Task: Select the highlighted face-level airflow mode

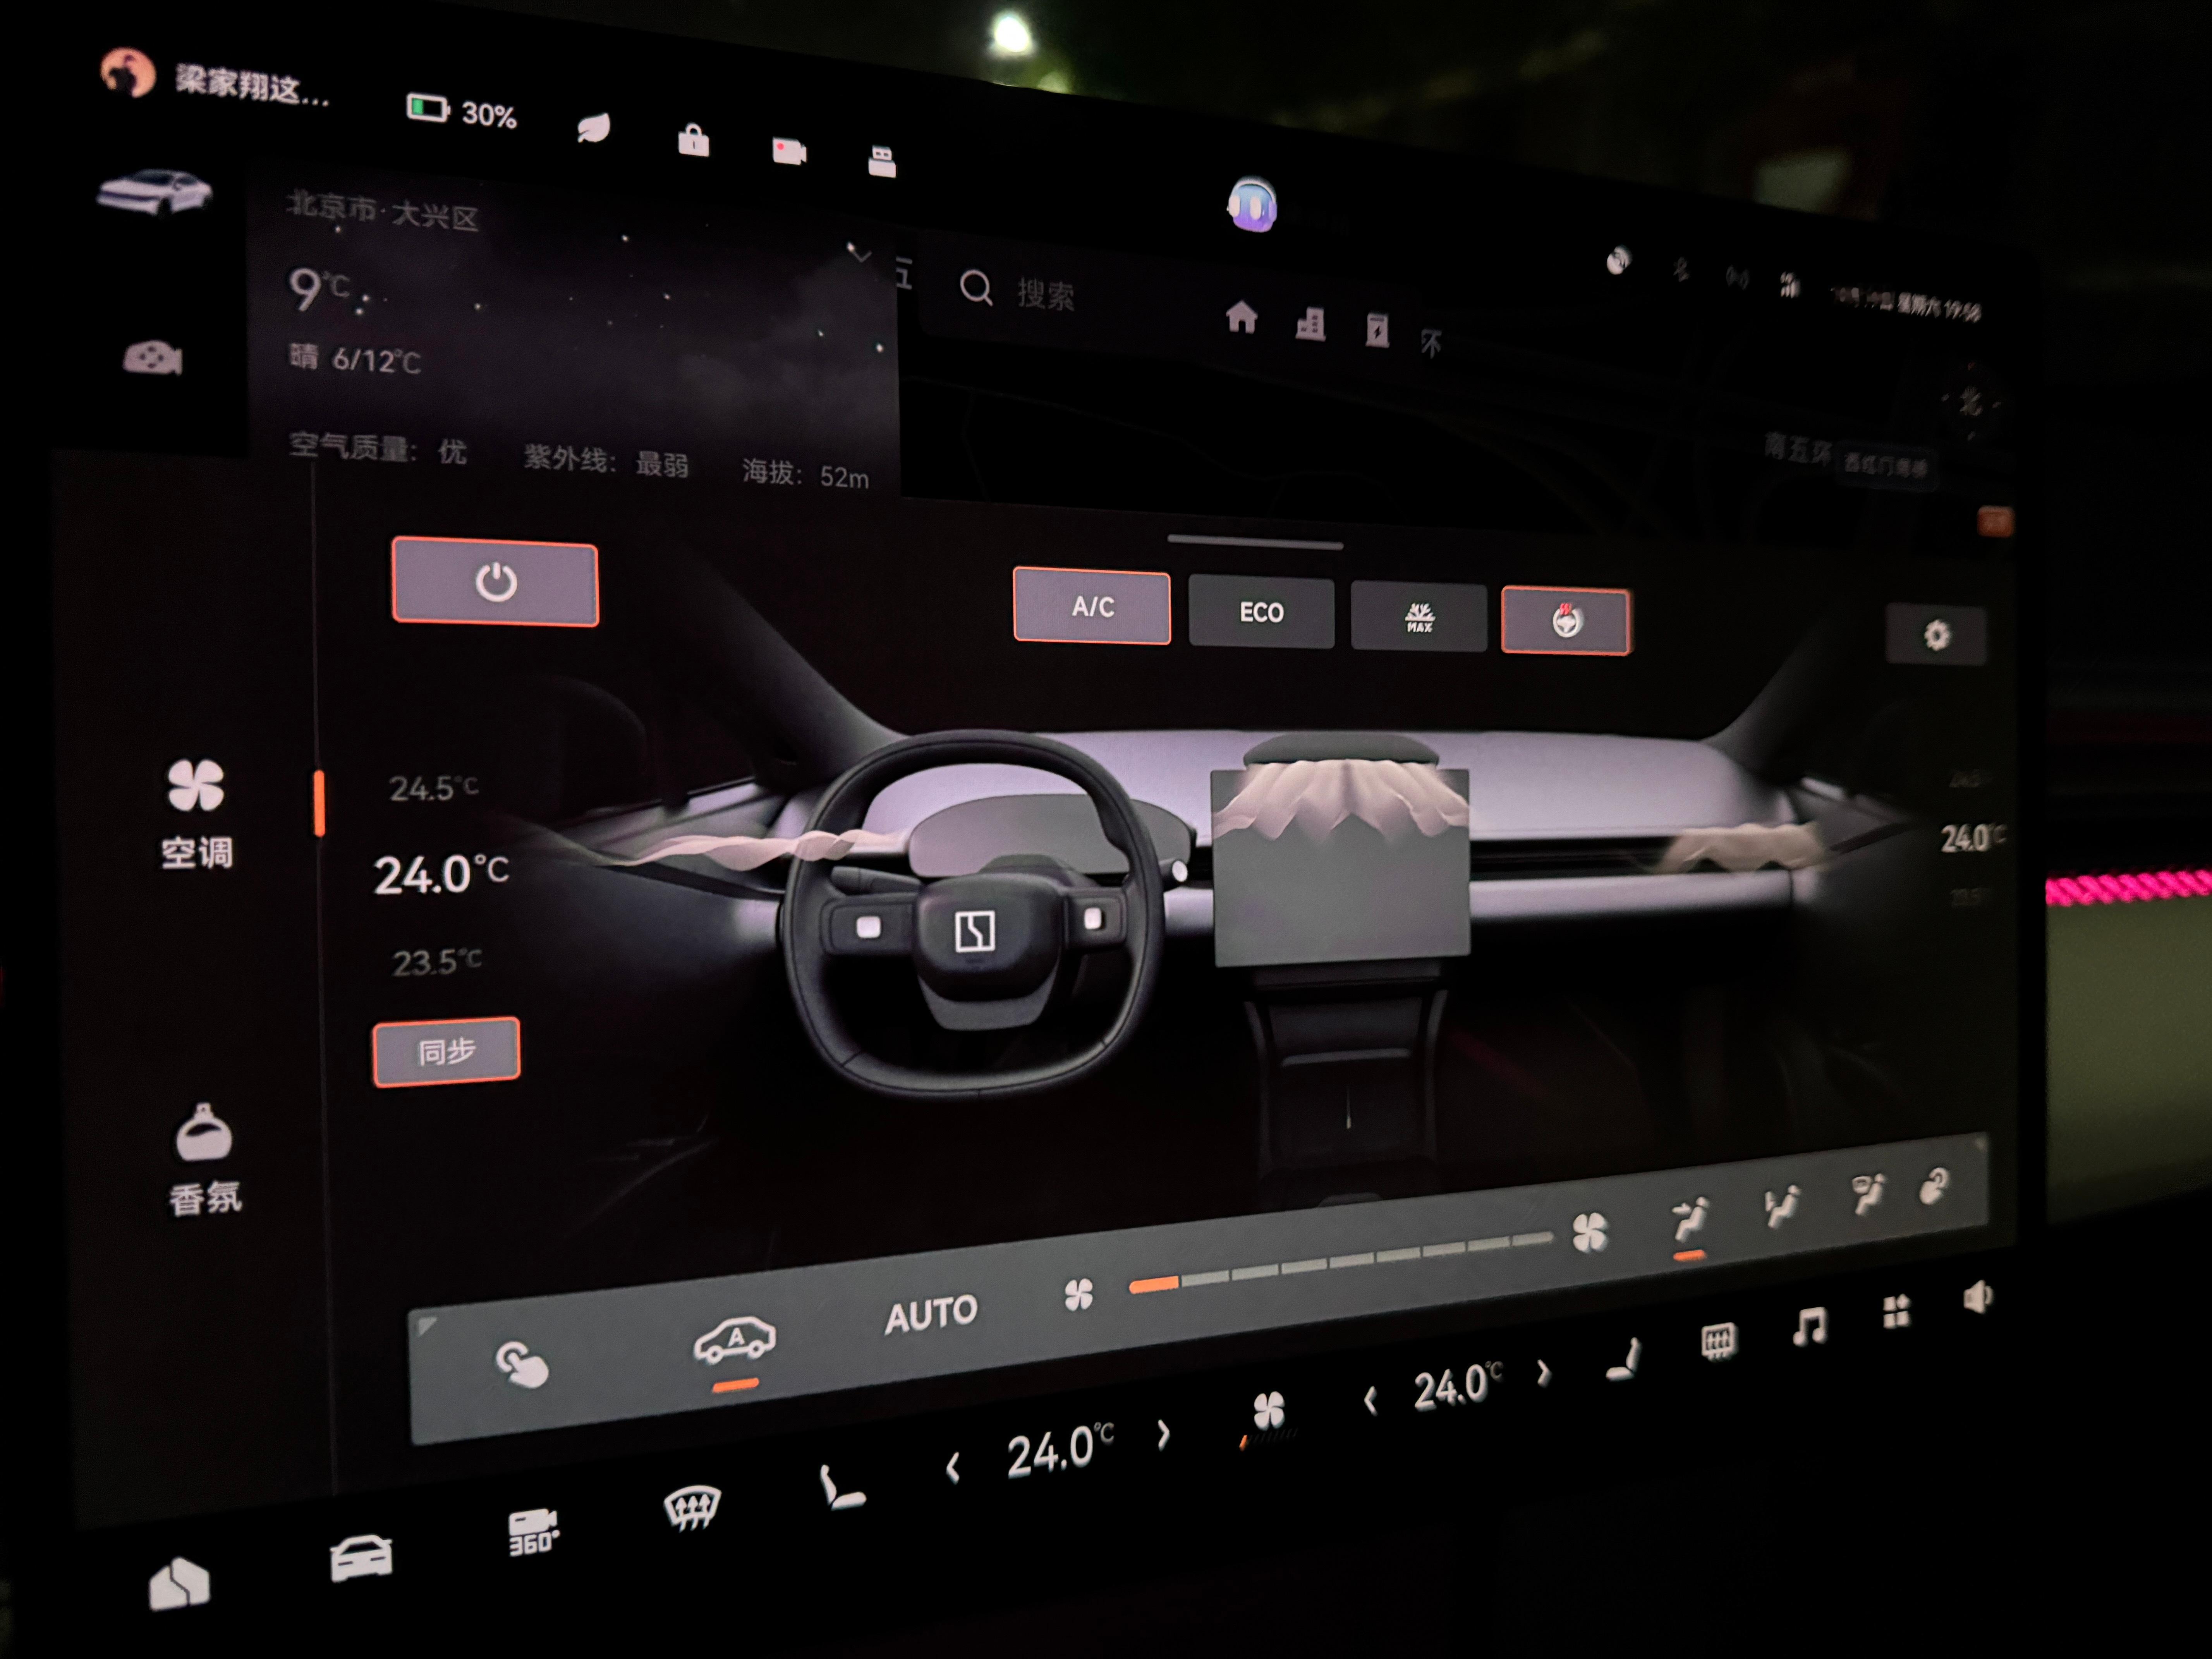Action: 1690,1220
